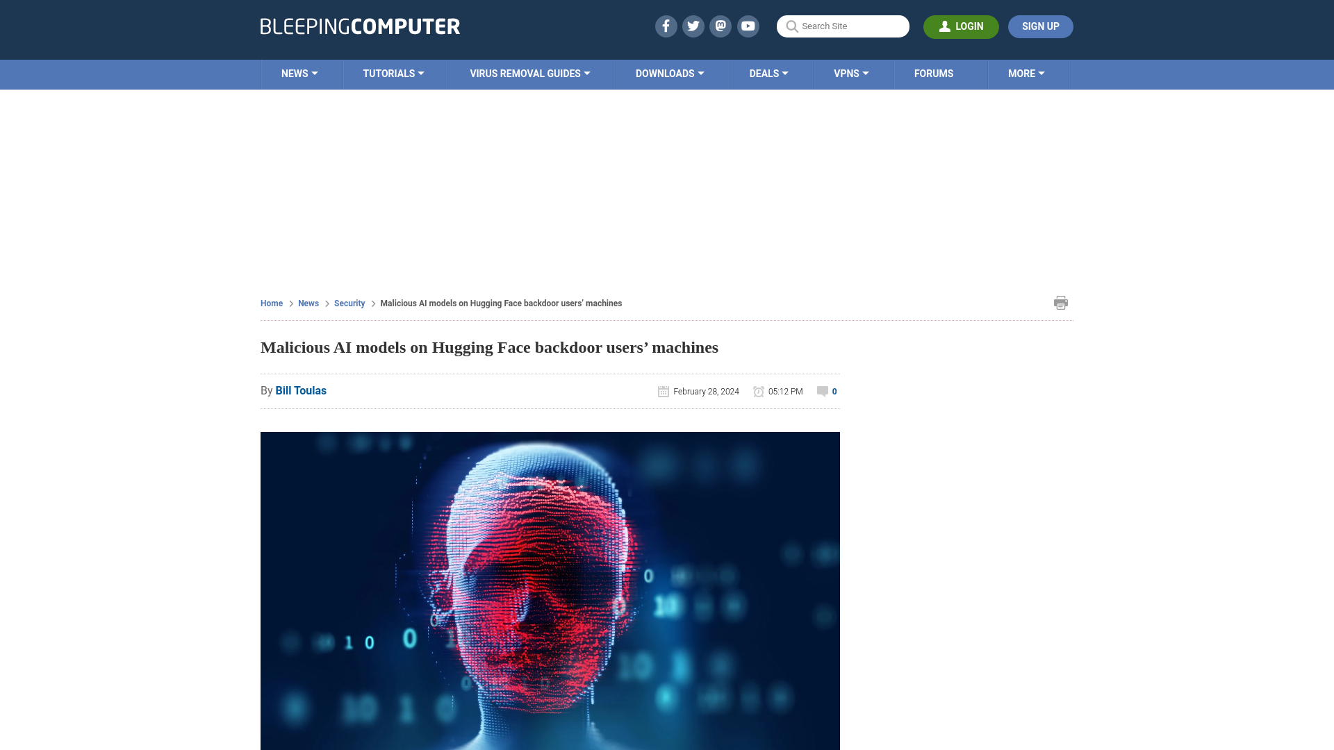The height and width of the screenshot is (750, 1334).
Task: Click the Twitter social media icon
Action: click(x=693, y=26)
